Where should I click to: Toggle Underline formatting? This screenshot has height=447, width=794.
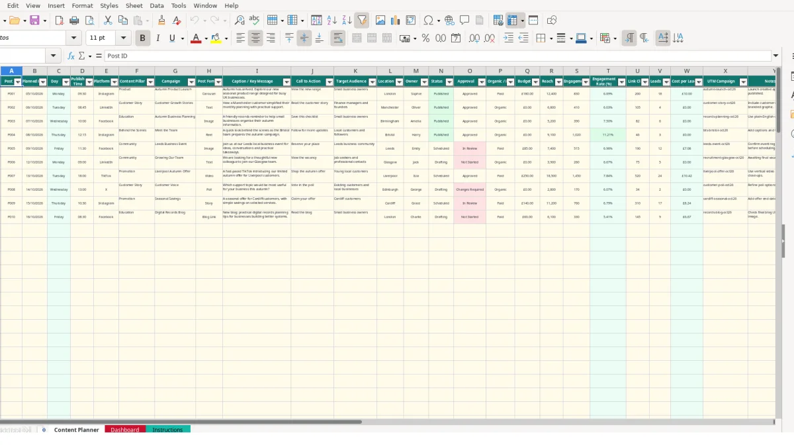[x=172, y=38]
